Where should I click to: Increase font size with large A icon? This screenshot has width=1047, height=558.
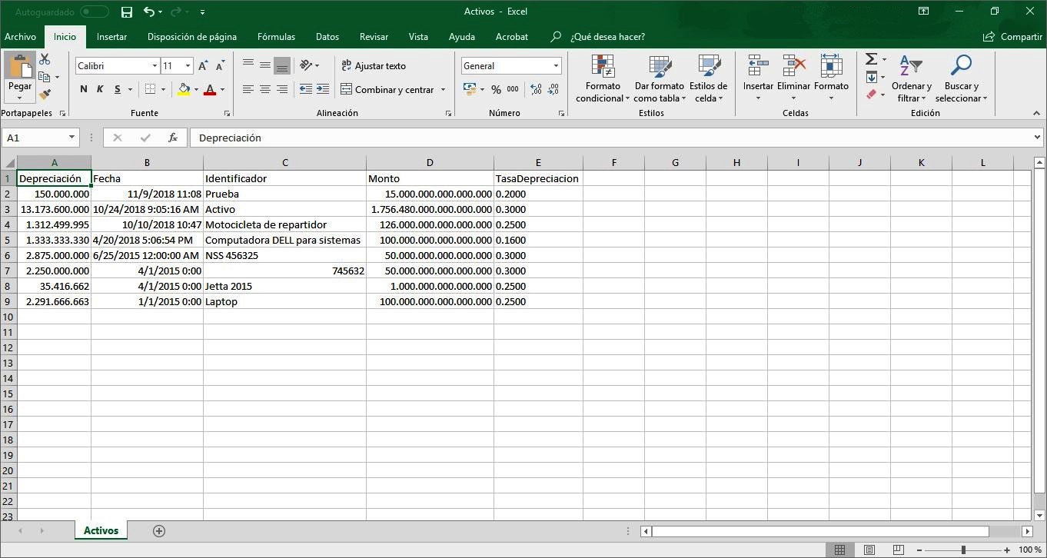[203, 66]
